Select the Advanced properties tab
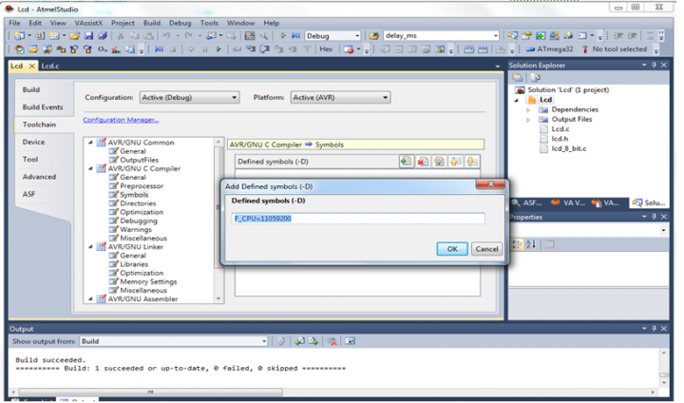 click(39, 177)
